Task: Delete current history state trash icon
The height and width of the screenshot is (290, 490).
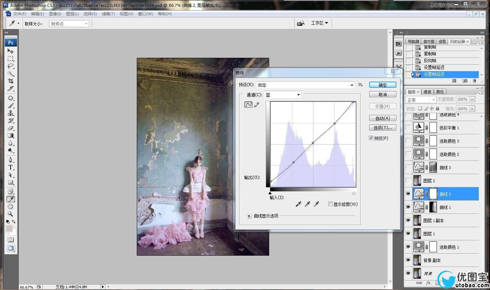Action: [x=474, y=81]
